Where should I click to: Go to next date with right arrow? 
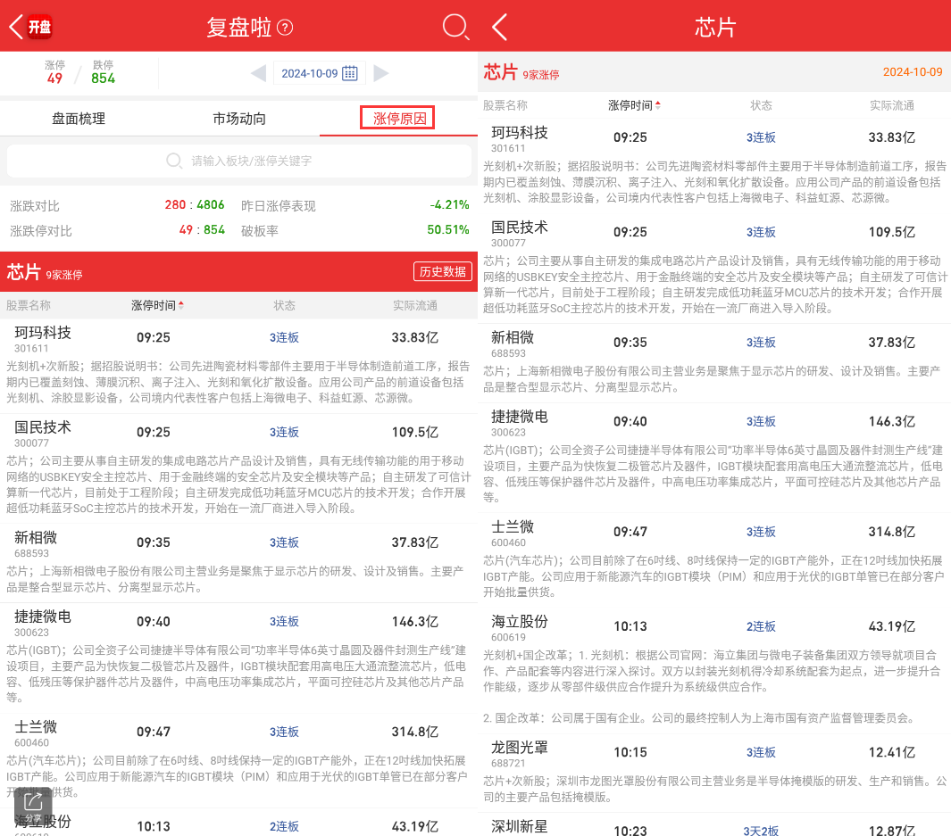pos(381,73)
